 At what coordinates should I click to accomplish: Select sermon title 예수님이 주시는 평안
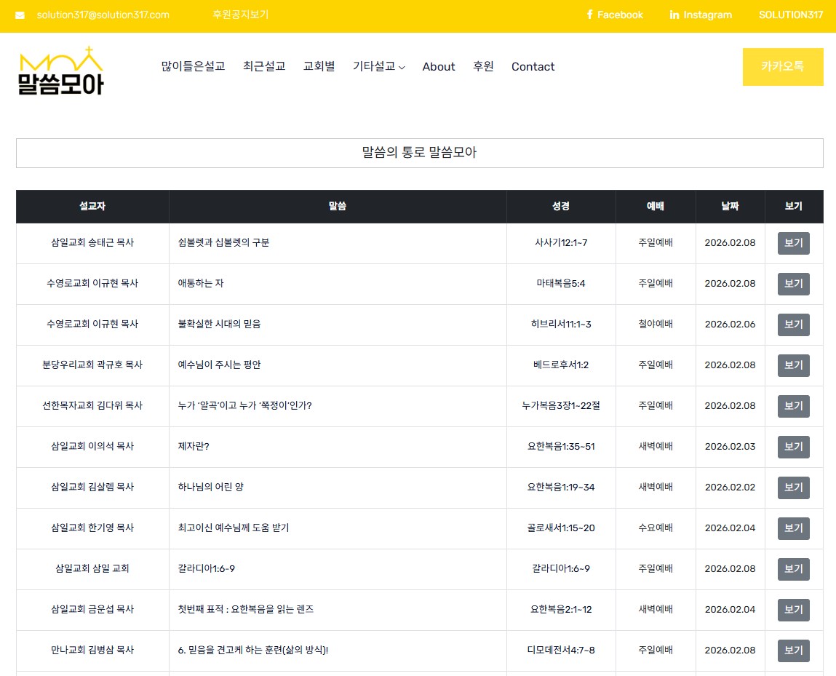tap(219, 365)
